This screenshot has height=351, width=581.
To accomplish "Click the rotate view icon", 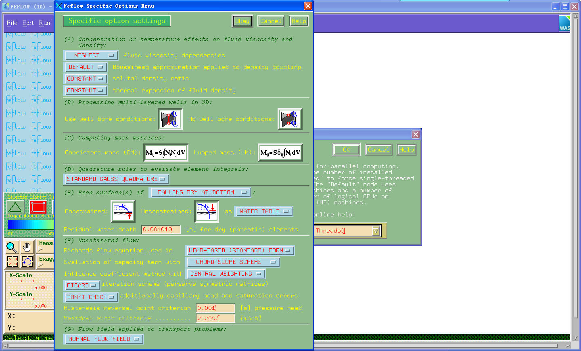I will [27, 262].
